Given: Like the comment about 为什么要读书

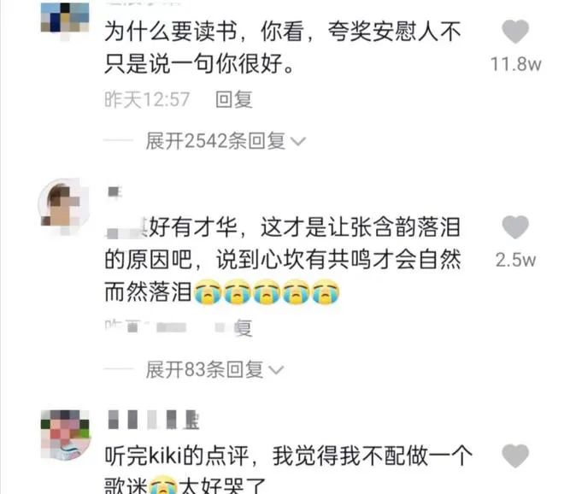Looking at the screenshot, I should [x=515, y=32].
